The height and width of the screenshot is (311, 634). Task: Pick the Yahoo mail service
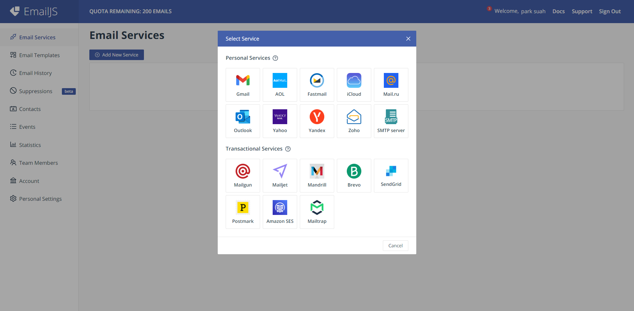[280, 121]
